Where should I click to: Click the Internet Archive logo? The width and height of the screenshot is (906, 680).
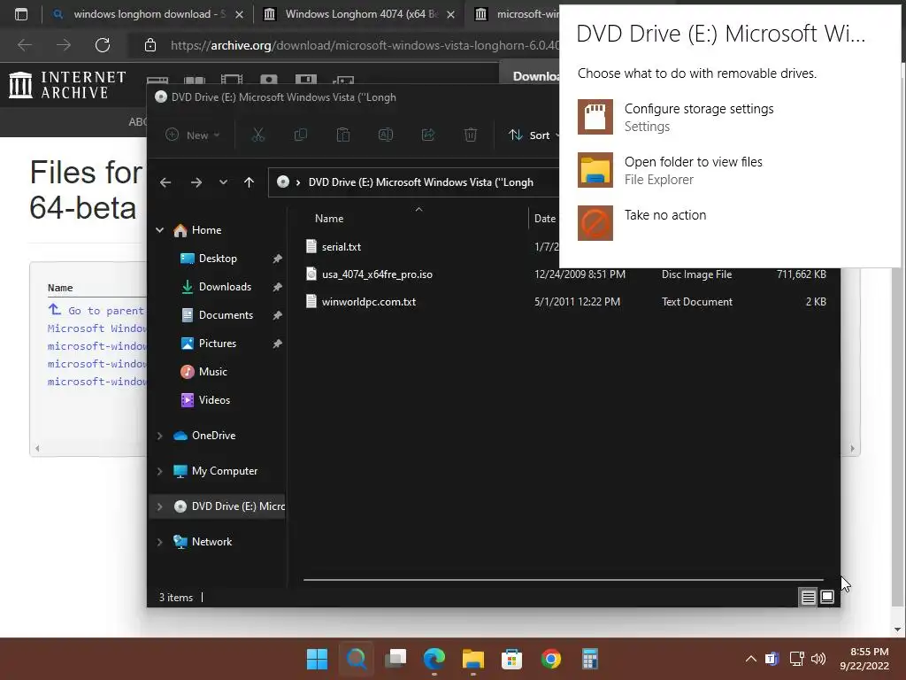point(67,85)
